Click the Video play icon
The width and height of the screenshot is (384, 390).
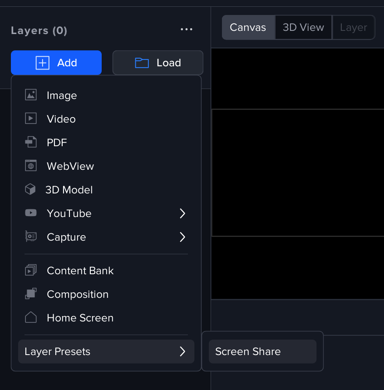pos(30,119)
